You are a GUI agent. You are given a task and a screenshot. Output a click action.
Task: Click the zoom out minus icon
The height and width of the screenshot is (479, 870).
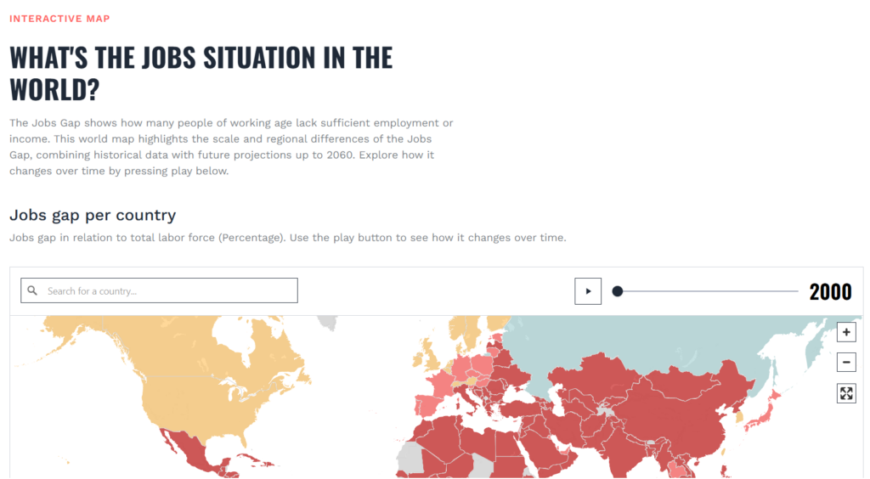point(846,363)
